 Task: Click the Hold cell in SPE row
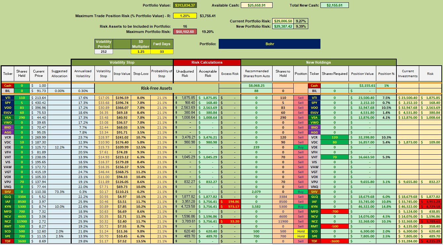point(301,236)
